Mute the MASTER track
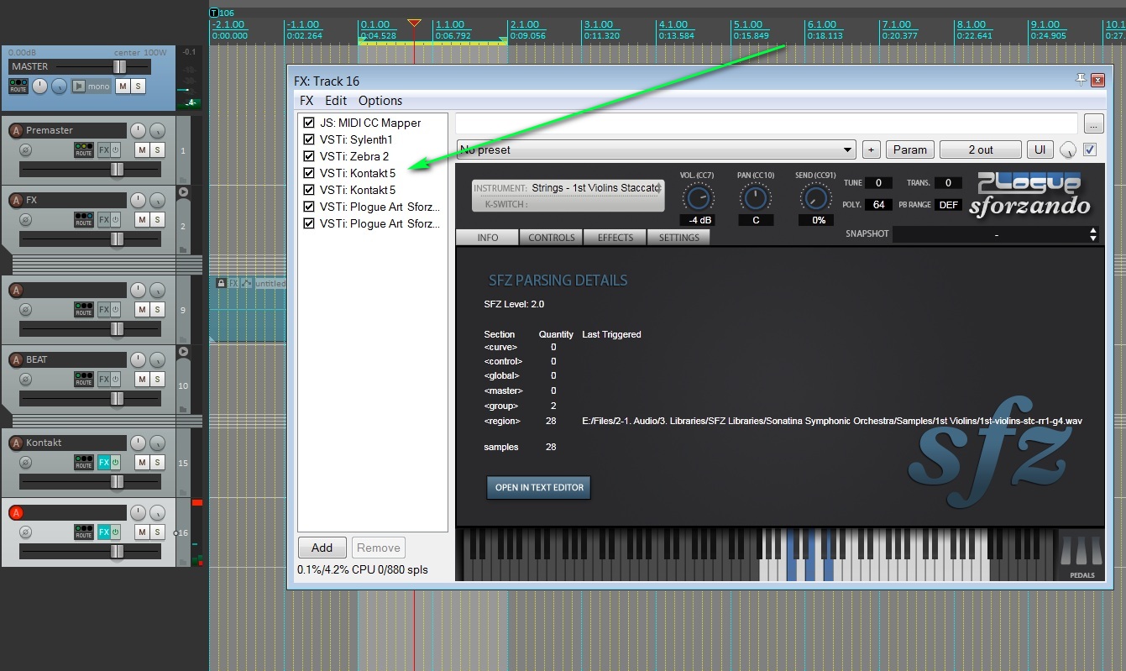 pos(123,86)
